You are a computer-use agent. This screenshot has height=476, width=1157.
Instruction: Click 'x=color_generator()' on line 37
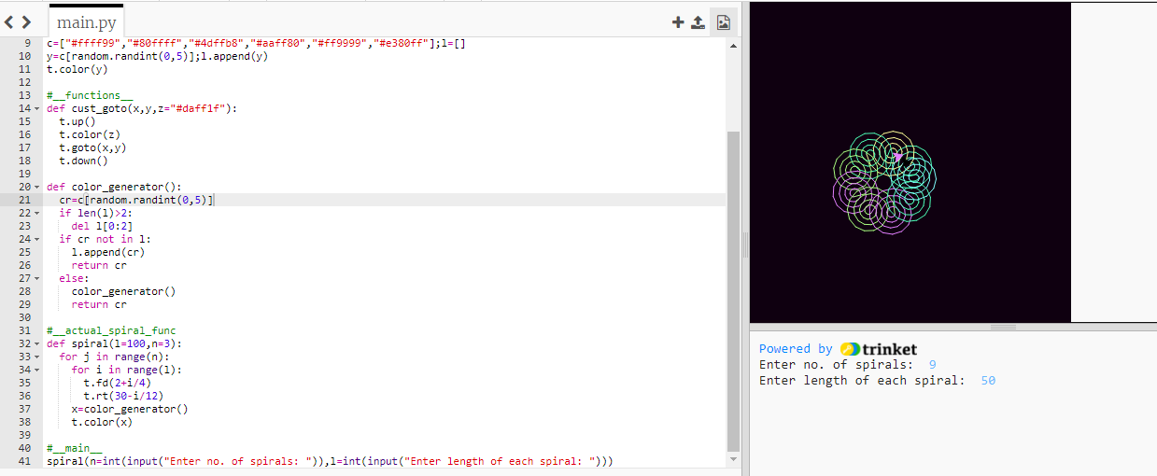(130, 409)
